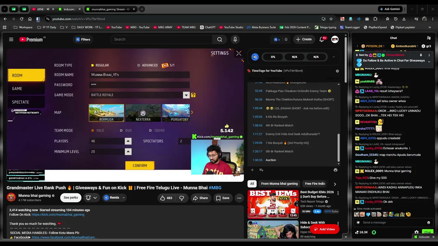This screenshot has height=246, width=438.
Task: Open the YouTube account avatar menu
Action: tap(335, 39)
